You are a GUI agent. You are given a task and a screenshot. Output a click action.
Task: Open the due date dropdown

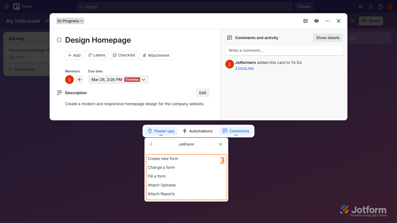coord(119,80)
